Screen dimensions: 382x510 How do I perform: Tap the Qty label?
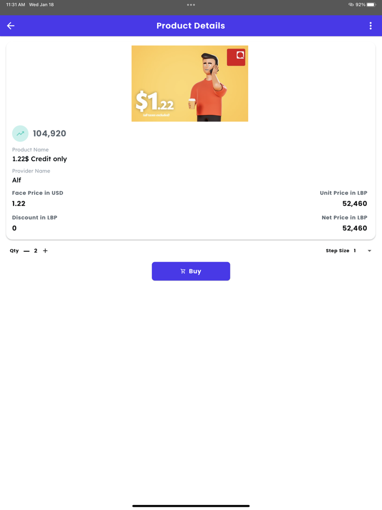coord(14,251)
